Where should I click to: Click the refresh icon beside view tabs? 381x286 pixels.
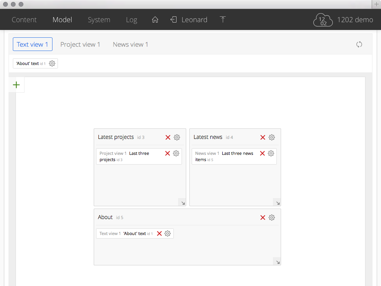[359, 44]
